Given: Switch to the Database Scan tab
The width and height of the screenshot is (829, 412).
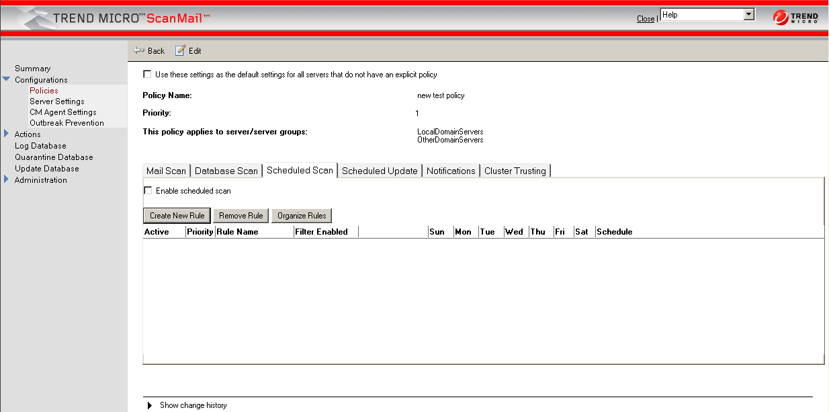Looking at the screenshot, I should point(226,171).
